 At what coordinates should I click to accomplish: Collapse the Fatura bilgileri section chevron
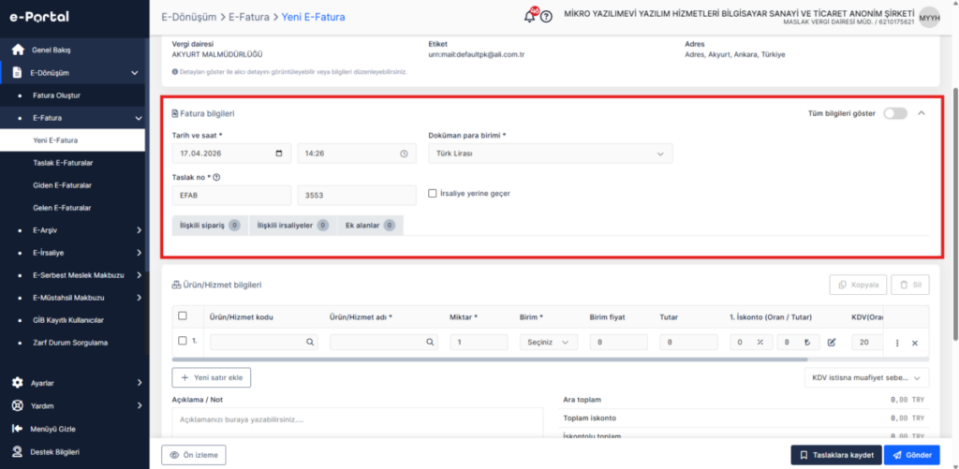922,113
